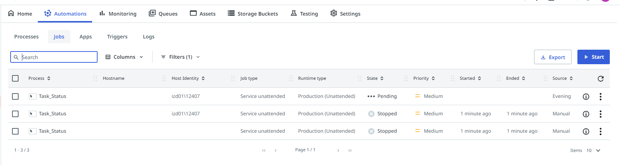The width and height of the screenshot is (620, 165).
Task: Open info details for the Pending job
Action: tap(586, 96)
